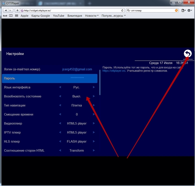Open the YouTube bookmark

coord(58,16)
